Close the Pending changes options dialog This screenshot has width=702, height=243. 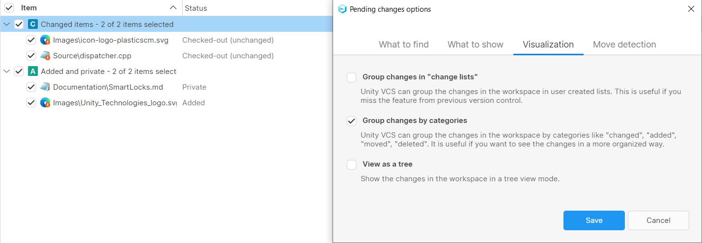pyautogui.click(x=691, y=9)
